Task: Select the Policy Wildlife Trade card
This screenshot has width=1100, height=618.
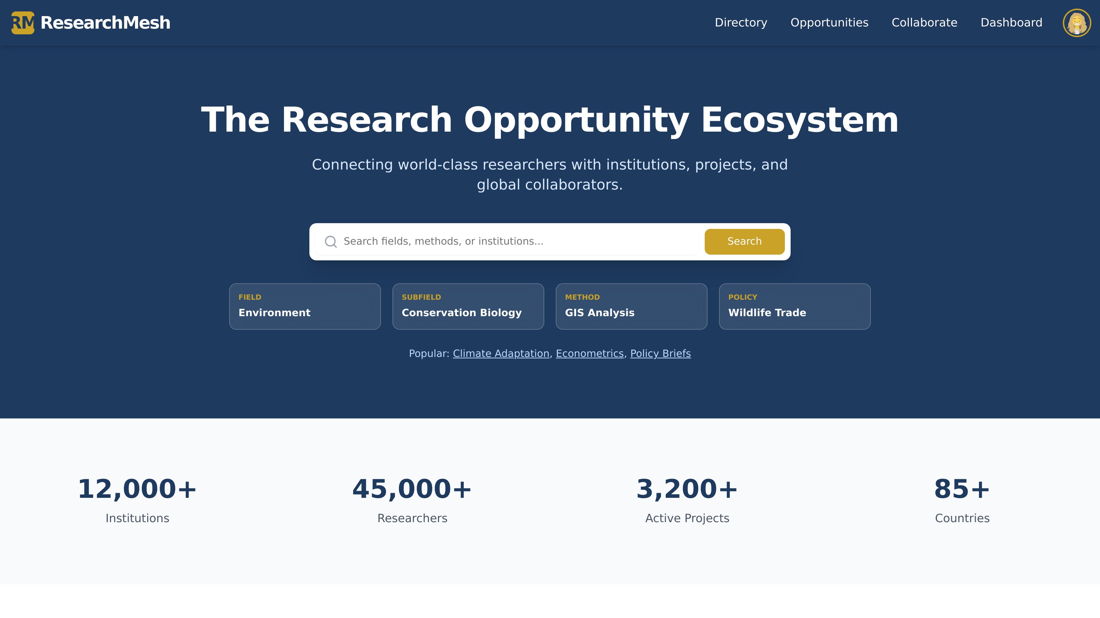Action: pos(794,306)
